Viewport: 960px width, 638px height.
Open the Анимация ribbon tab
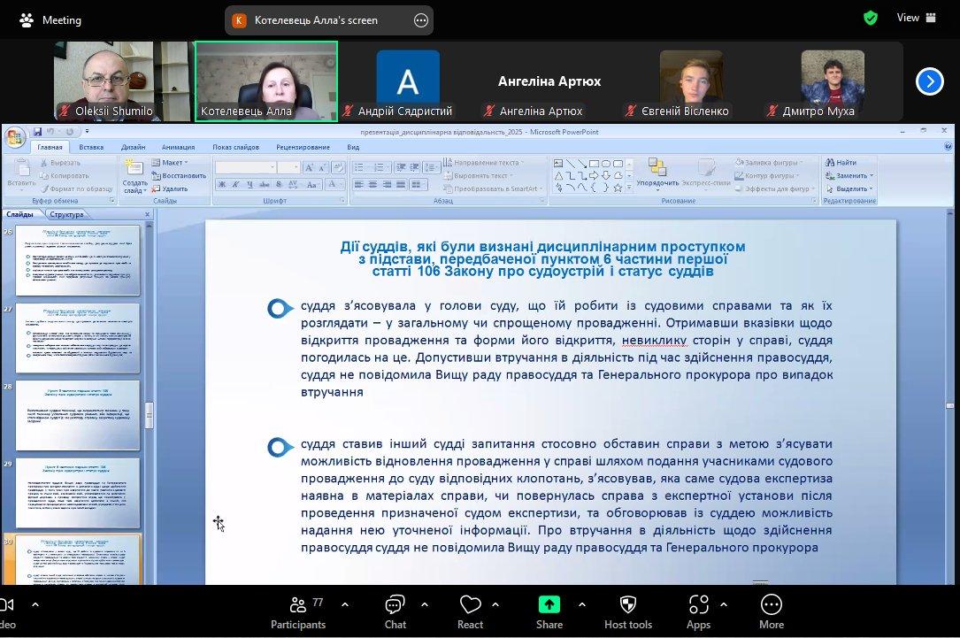(178, 147)
